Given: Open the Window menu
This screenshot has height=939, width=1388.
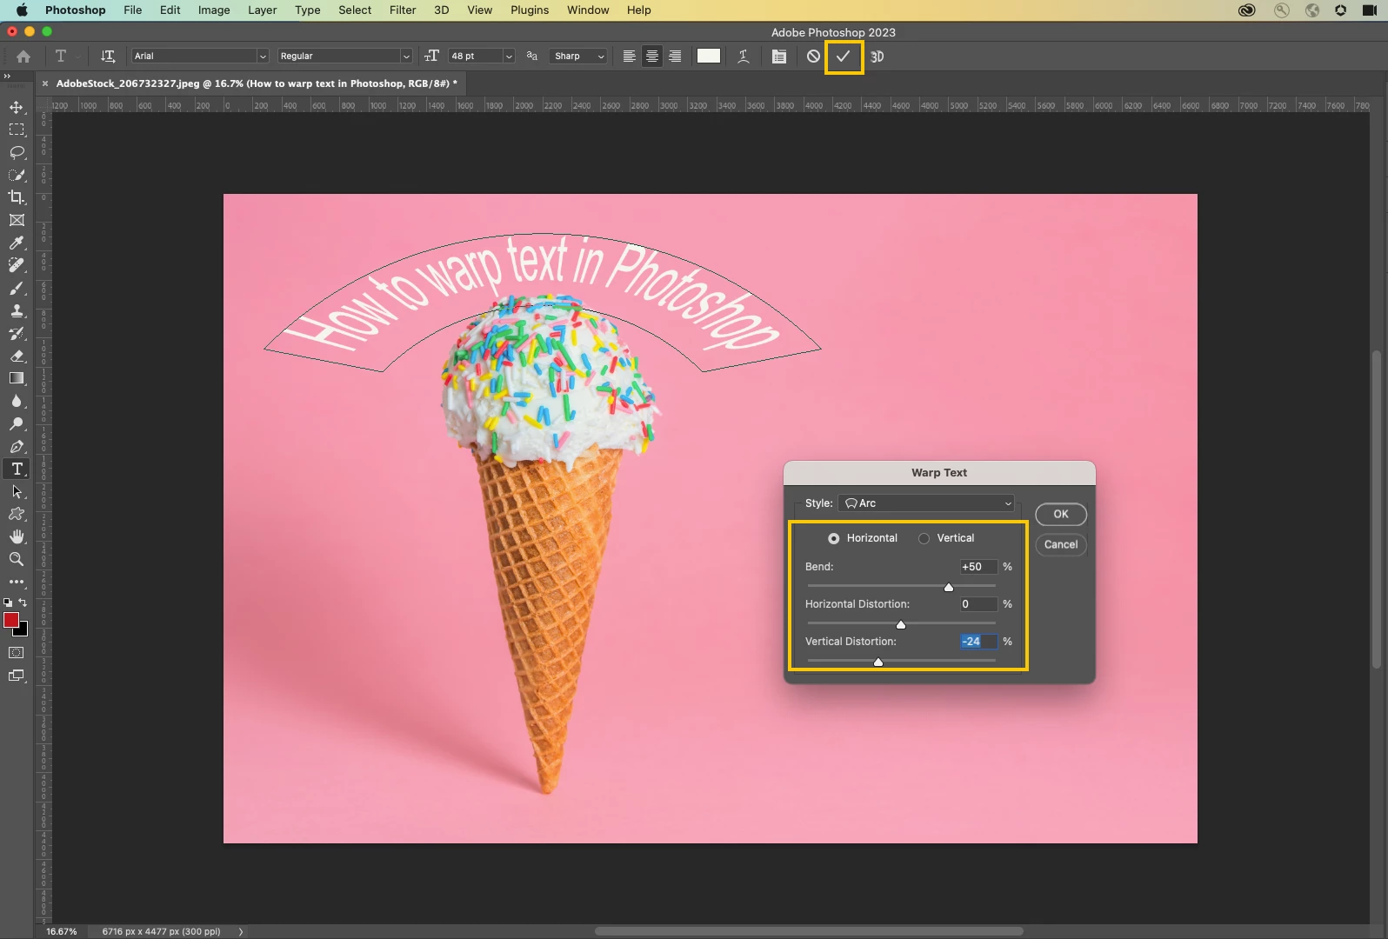Looking at the screenshot, I should [x=588, y=10].
